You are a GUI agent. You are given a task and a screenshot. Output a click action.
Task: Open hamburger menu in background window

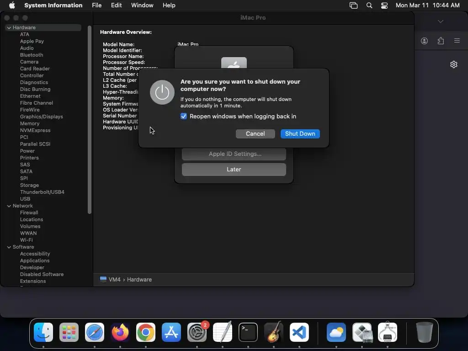[x=457, y=41]
